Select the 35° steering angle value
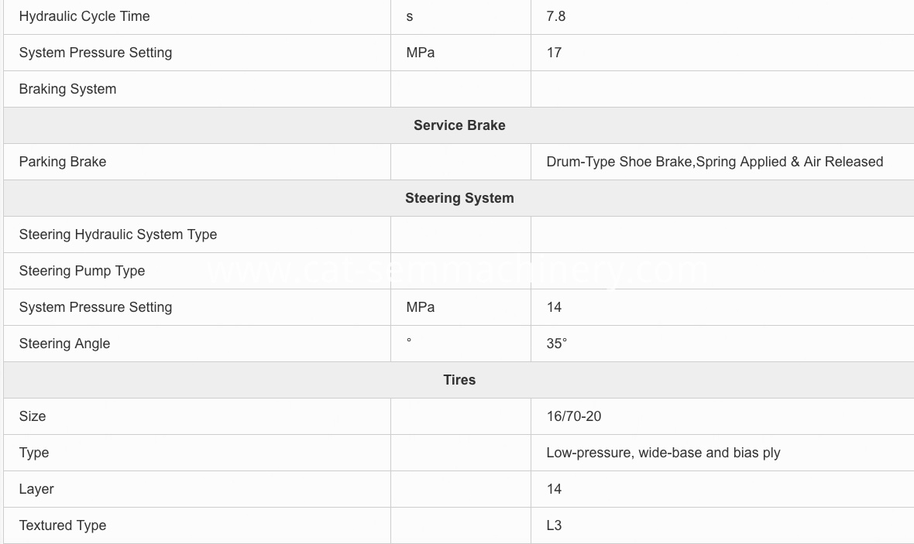The height and width of the screenshot is (544, 914). click(x=557, y=344)
